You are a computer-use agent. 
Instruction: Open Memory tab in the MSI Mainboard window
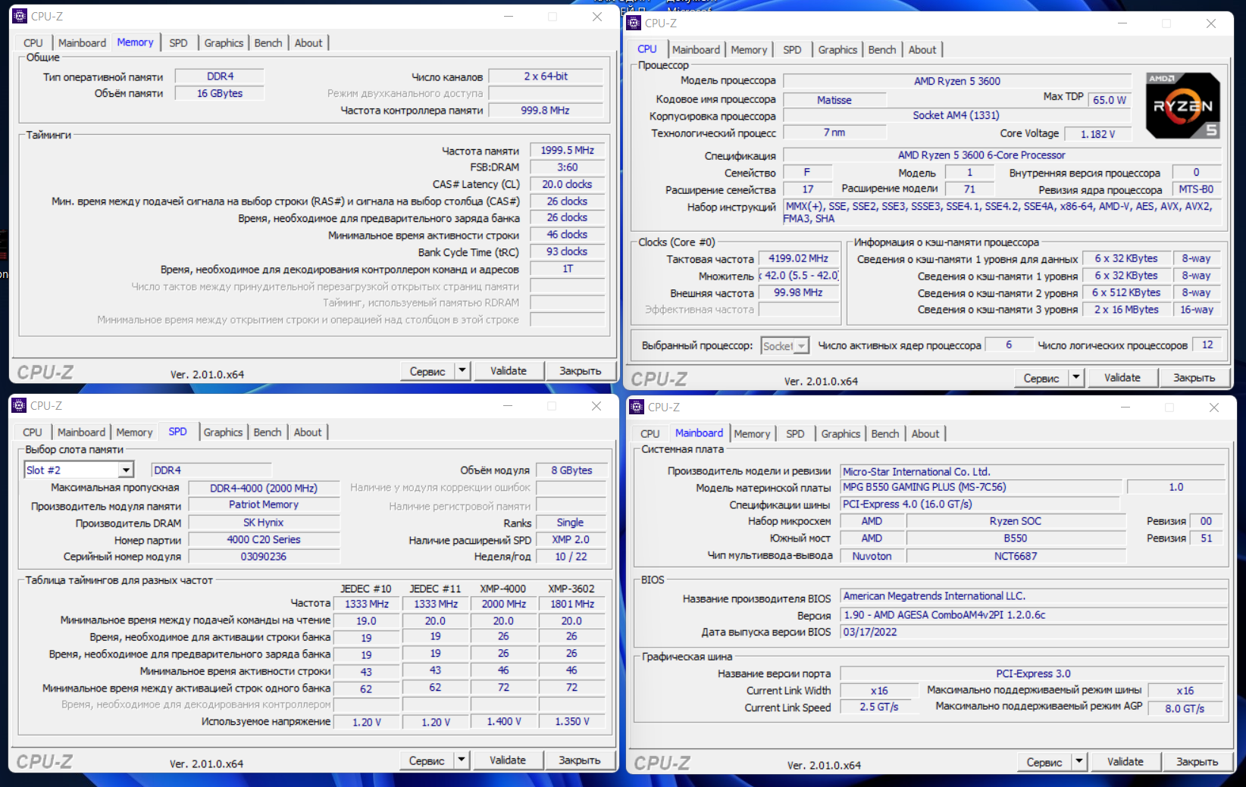[752, 434]
